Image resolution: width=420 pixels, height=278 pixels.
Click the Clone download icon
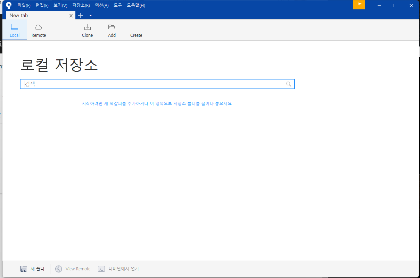coord(88,27)
